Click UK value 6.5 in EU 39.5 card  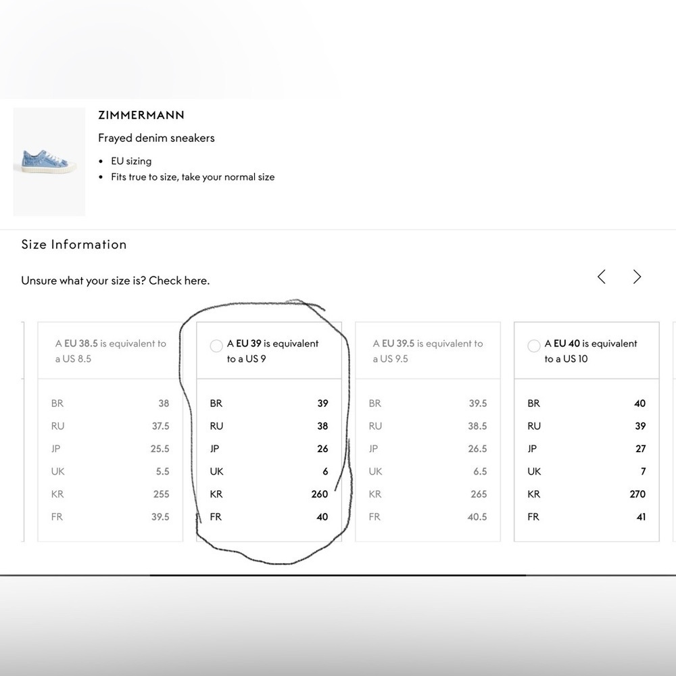[480, 472]
